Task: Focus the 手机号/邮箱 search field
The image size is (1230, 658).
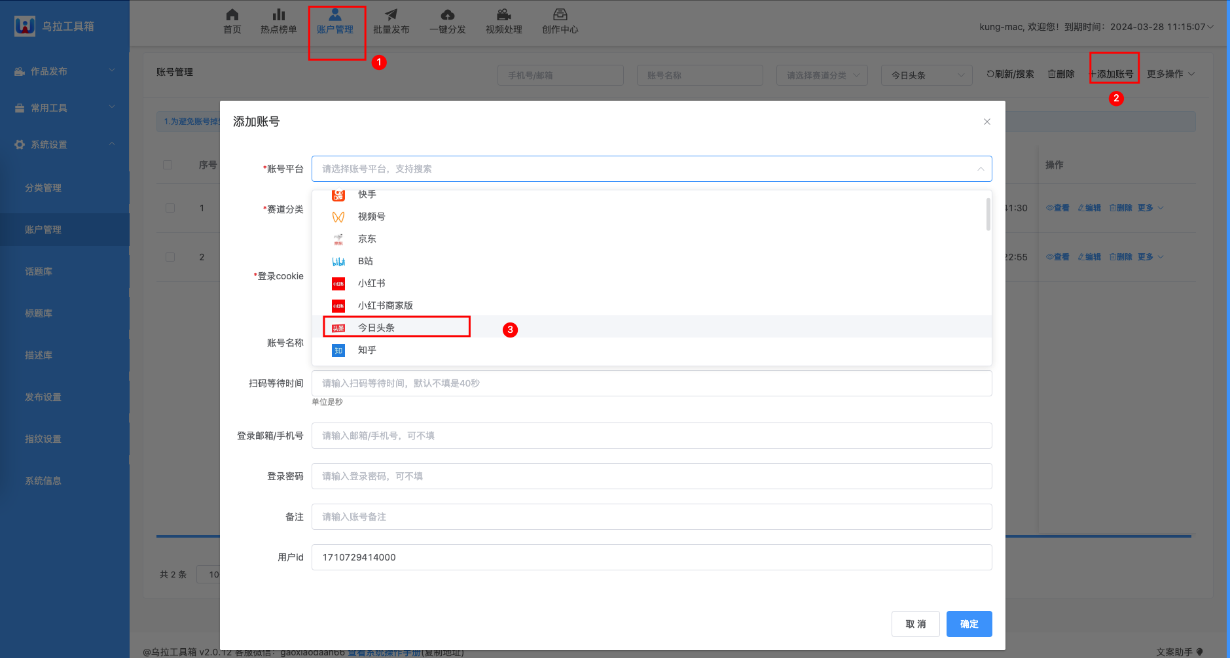Action: (x=560, y=75)
